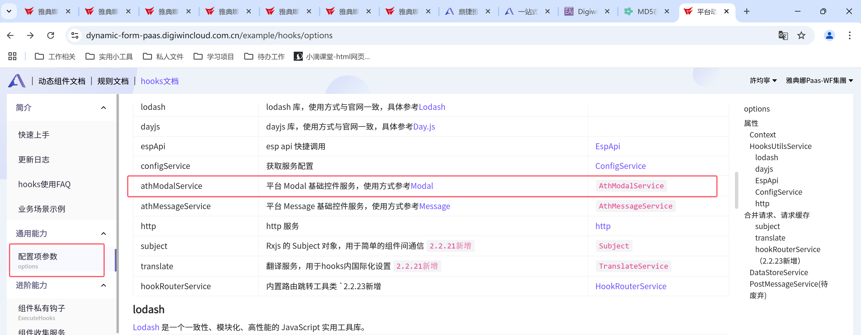Open the HookRouterService type link

point(631,286)
